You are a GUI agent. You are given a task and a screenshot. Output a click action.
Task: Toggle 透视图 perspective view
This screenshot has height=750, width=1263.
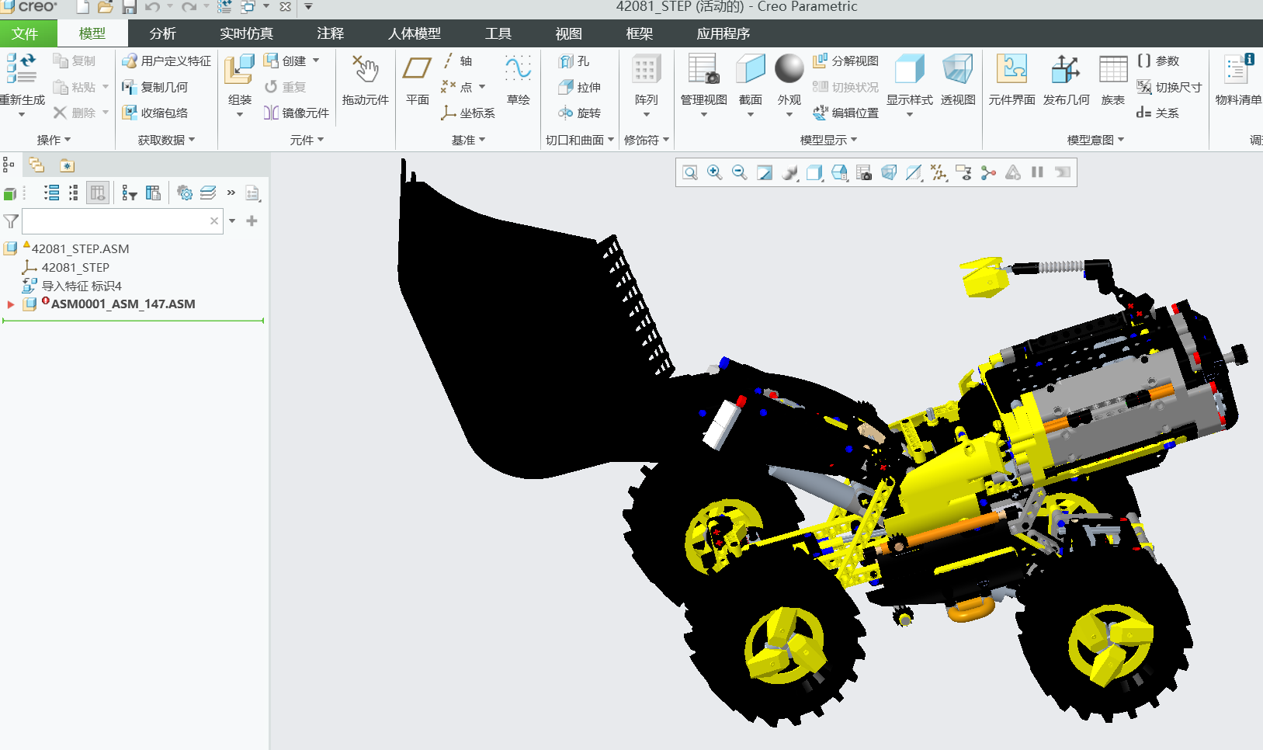click(x=958, y=79)
